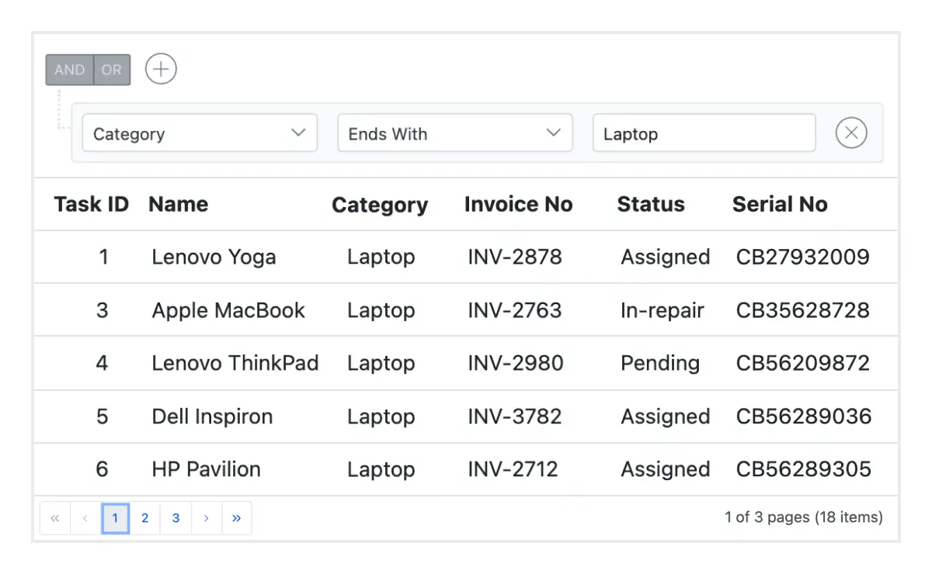Remove the filter rule with the X icon
This screenshot has width=932, height=574.
pos(851,133)
